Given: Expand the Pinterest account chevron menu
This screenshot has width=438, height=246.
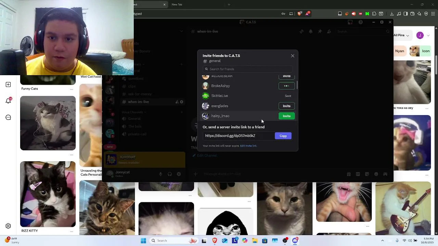Looking at the screenshot, I should (428, 36).
